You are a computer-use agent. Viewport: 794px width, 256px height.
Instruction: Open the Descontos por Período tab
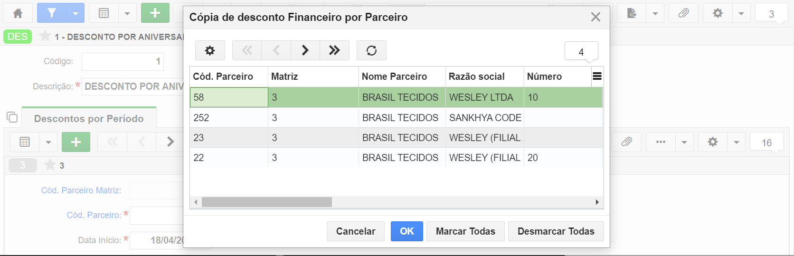(x=89, y=118)
